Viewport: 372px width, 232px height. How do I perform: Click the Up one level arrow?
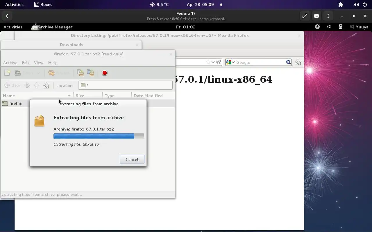[x=36, y=85]
